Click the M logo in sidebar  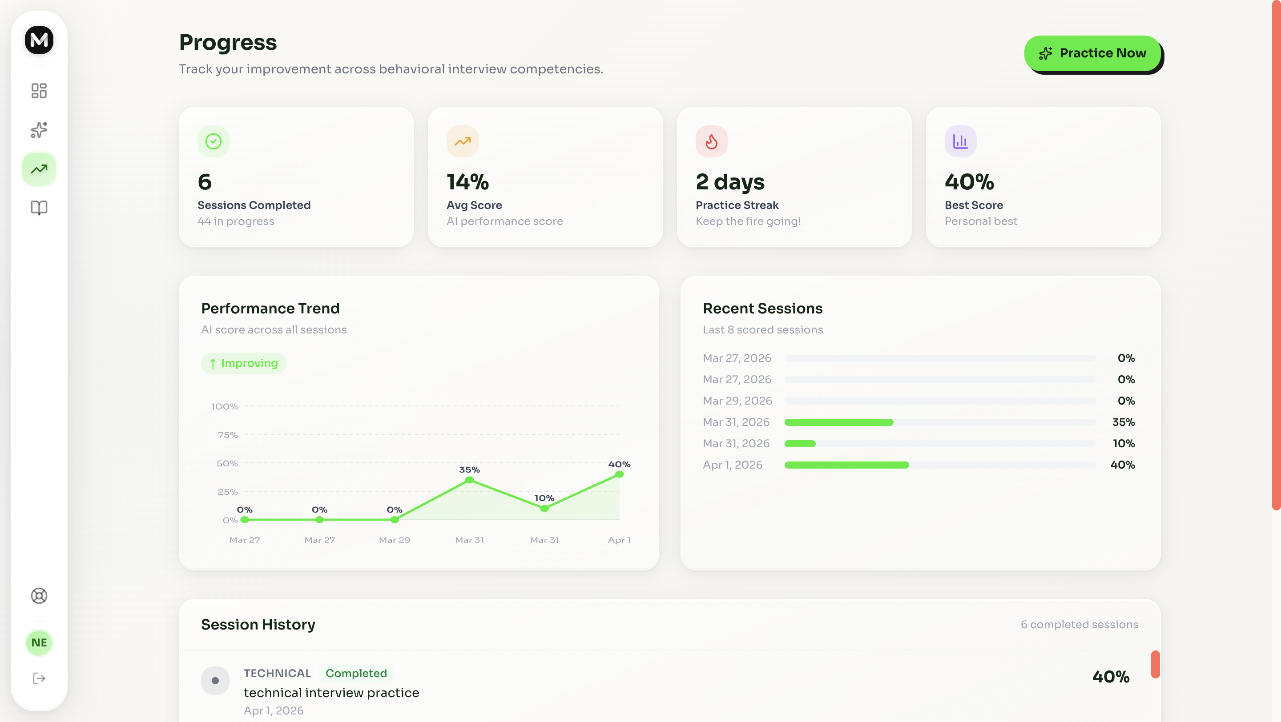(x=39, y=40)
